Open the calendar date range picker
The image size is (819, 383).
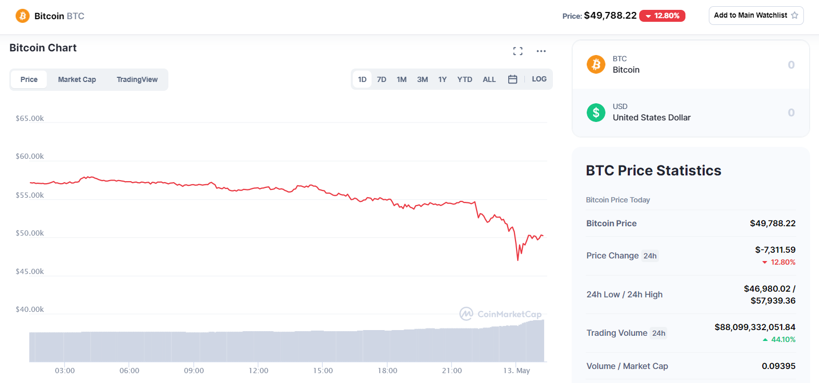(512, 79)
